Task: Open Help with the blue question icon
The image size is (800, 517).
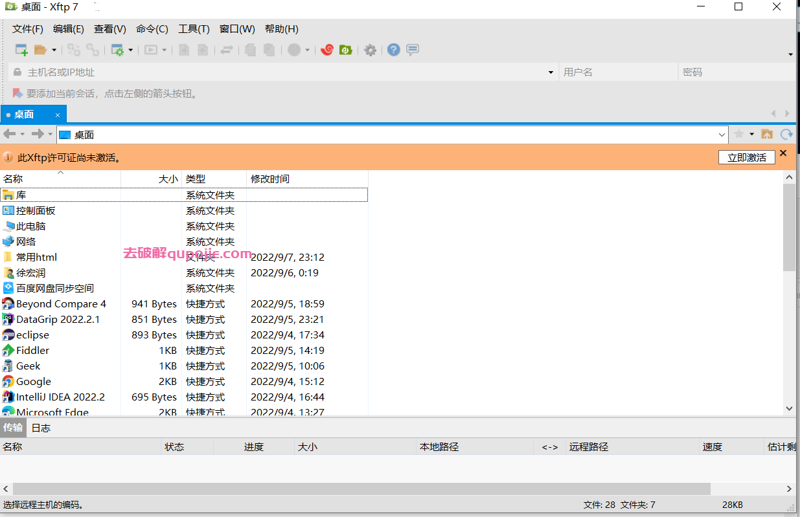Action: coord(394,50)
